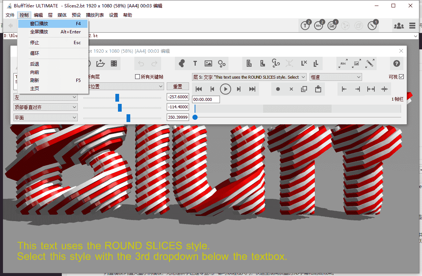Enable the 所有关键帧 checkbox
This screenshot has width=422, height=276.
pos(137,76)
